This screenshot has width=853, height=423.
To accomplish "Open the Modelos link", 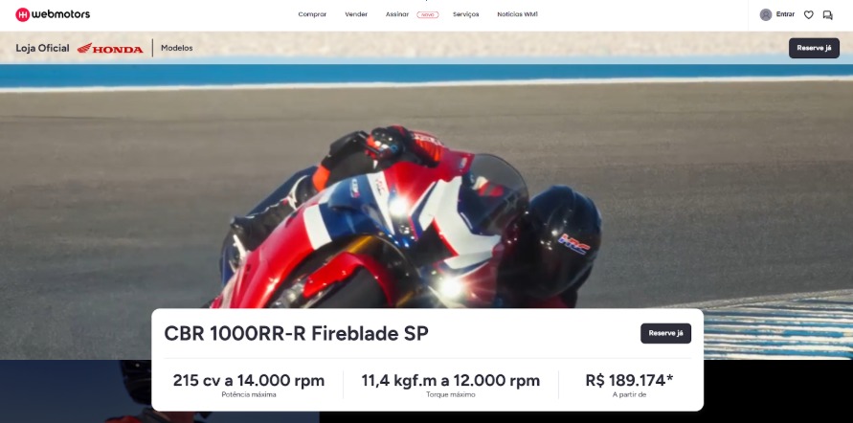I will 177,48.
